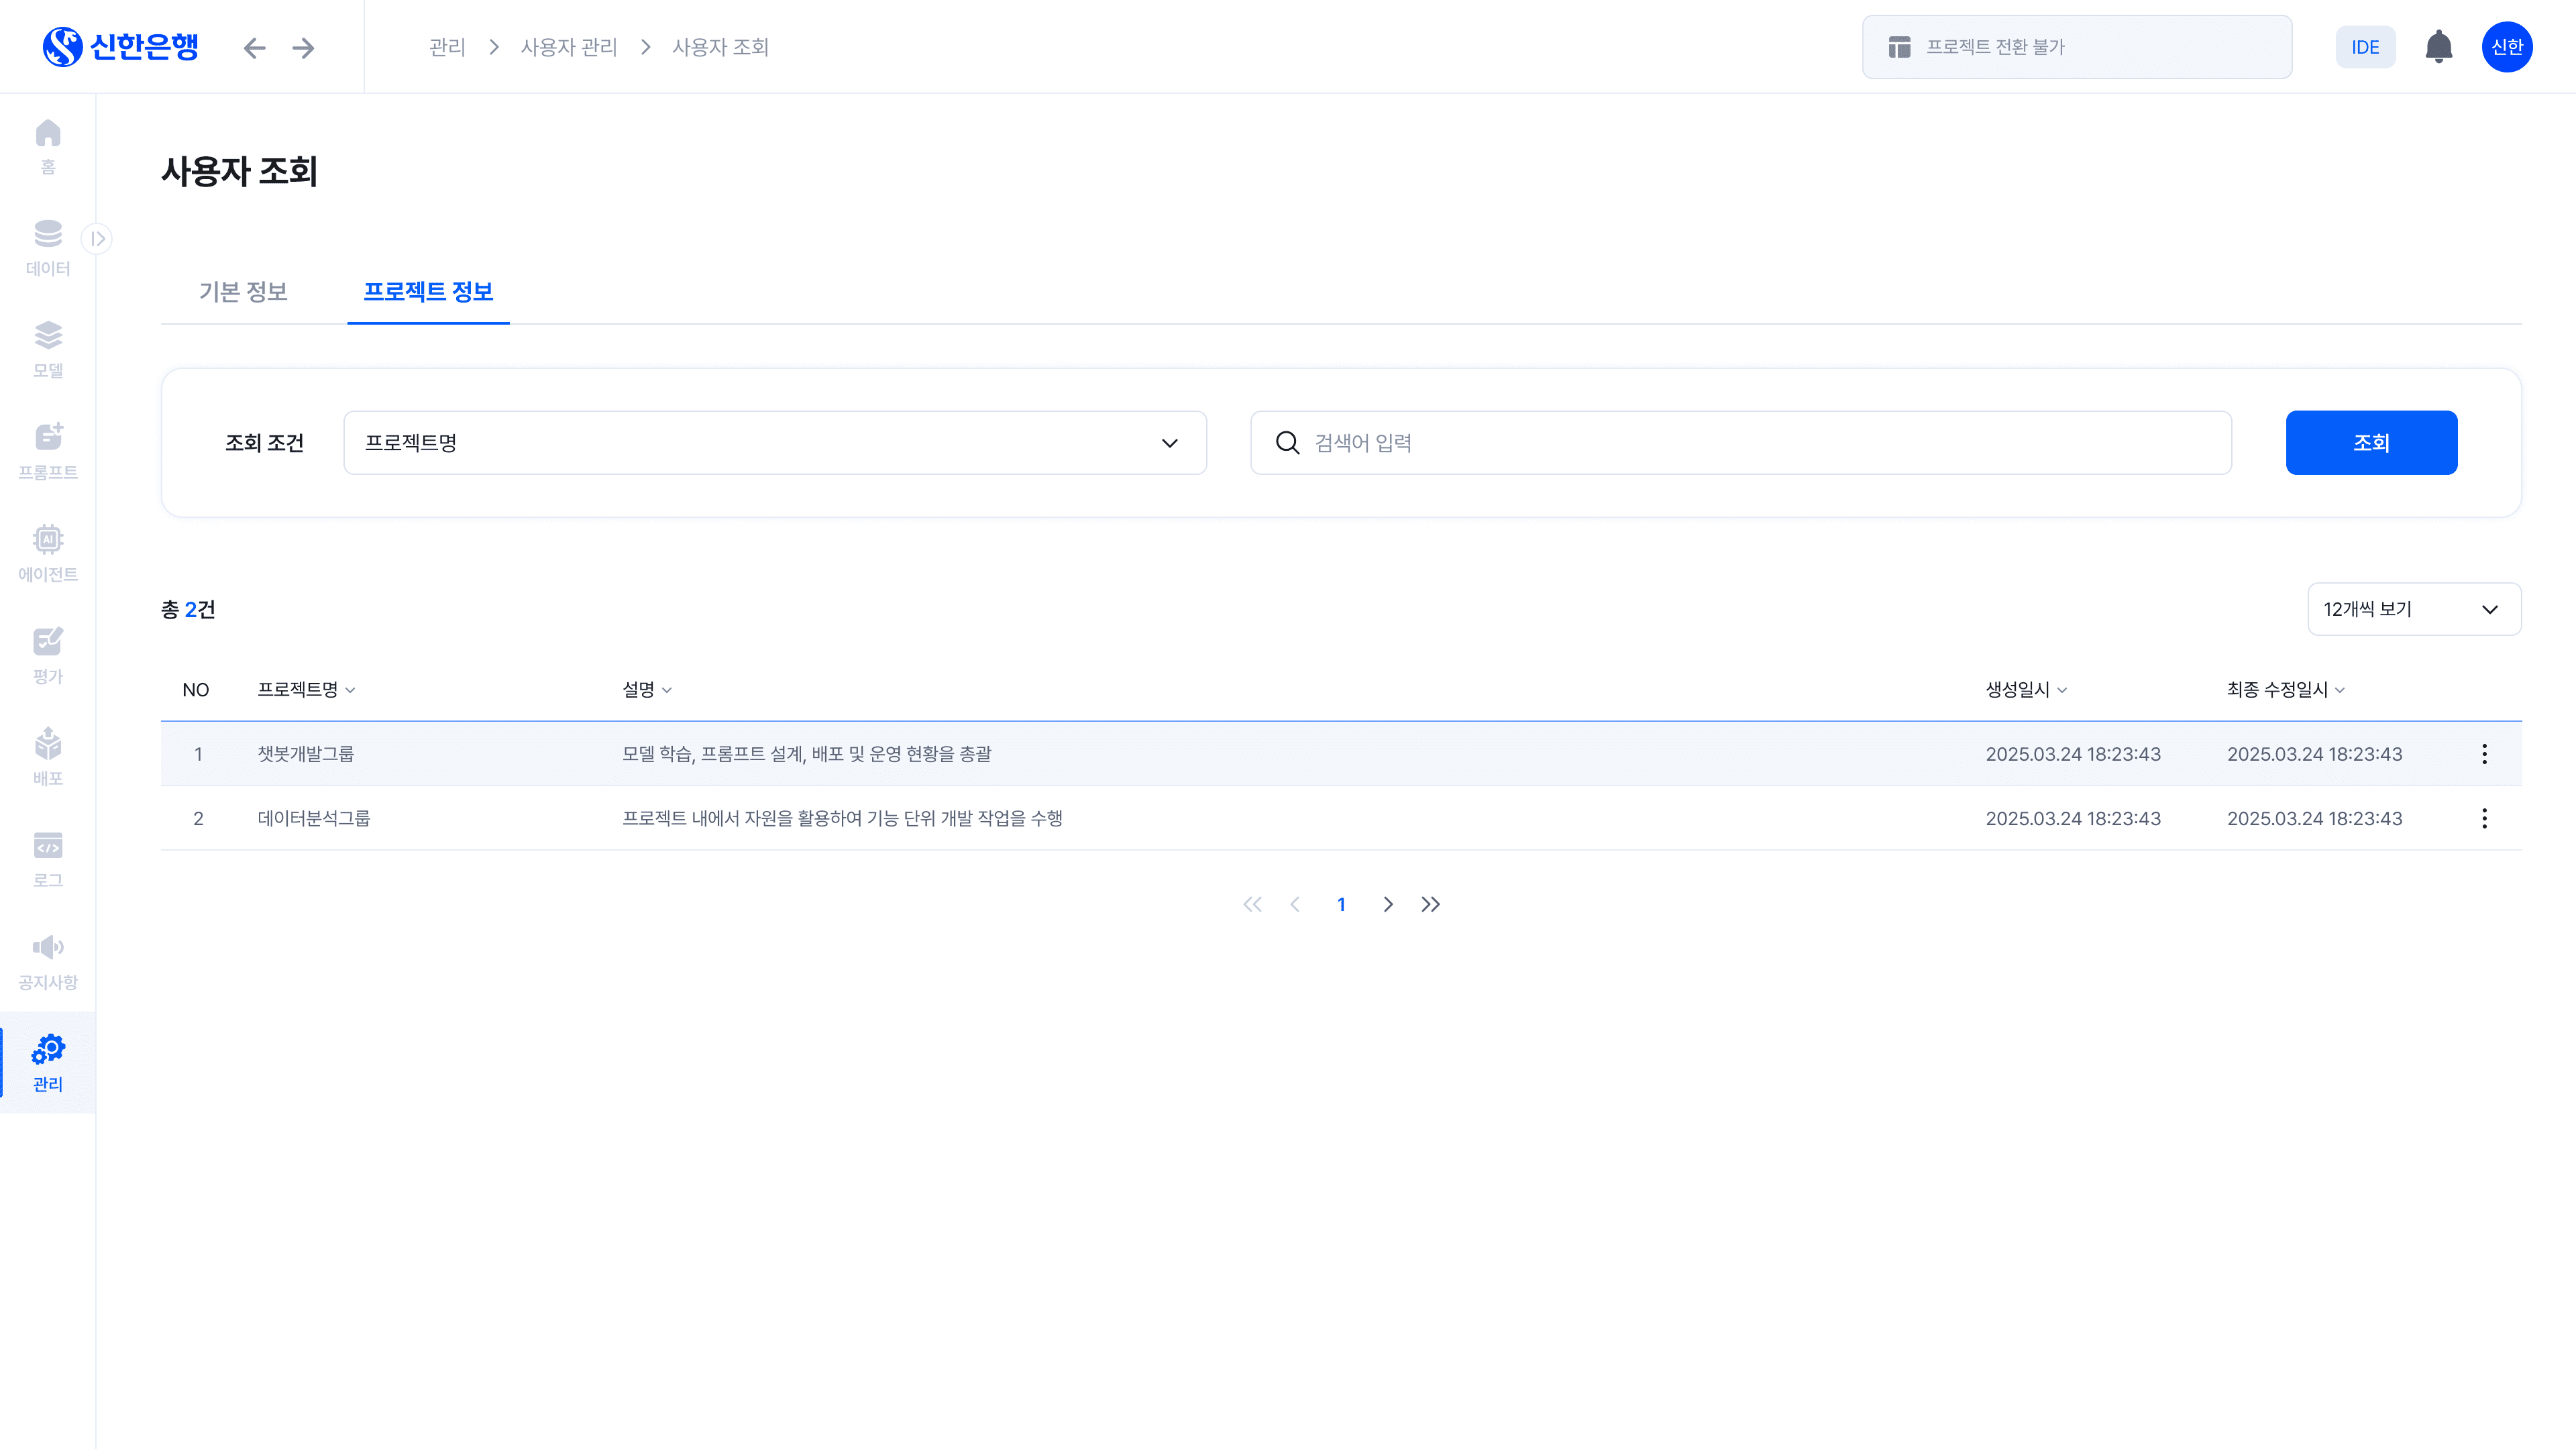Switch to the 기본 정보 tab
The image size is (2576, 1449).
tap(243, 292)
